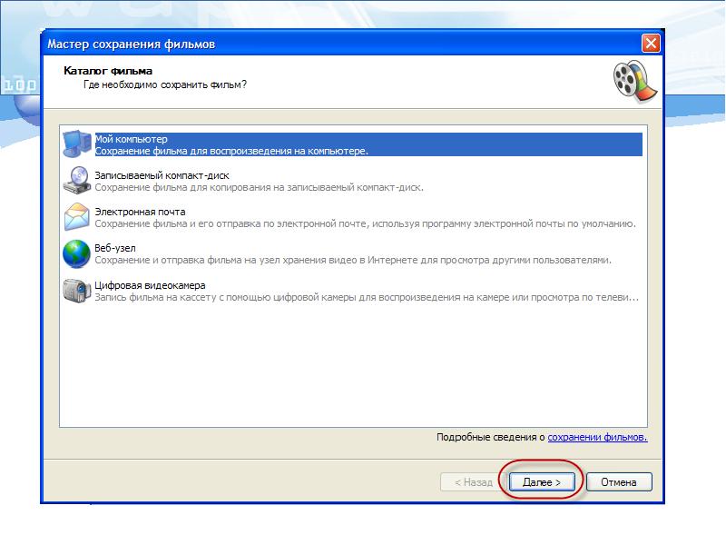Viewport: 726px width, 545px height.
Task: Click the recordable CD drive icon
Action: point(77,181)
